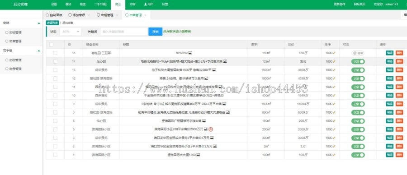Tick the checkbox for row ID 1
The height and width of the screenshot is (175, 407).
[x=55, y=155]
